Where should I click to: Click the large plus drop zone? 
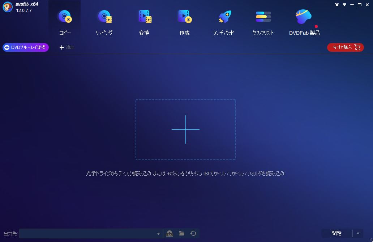tap(185, 129)
